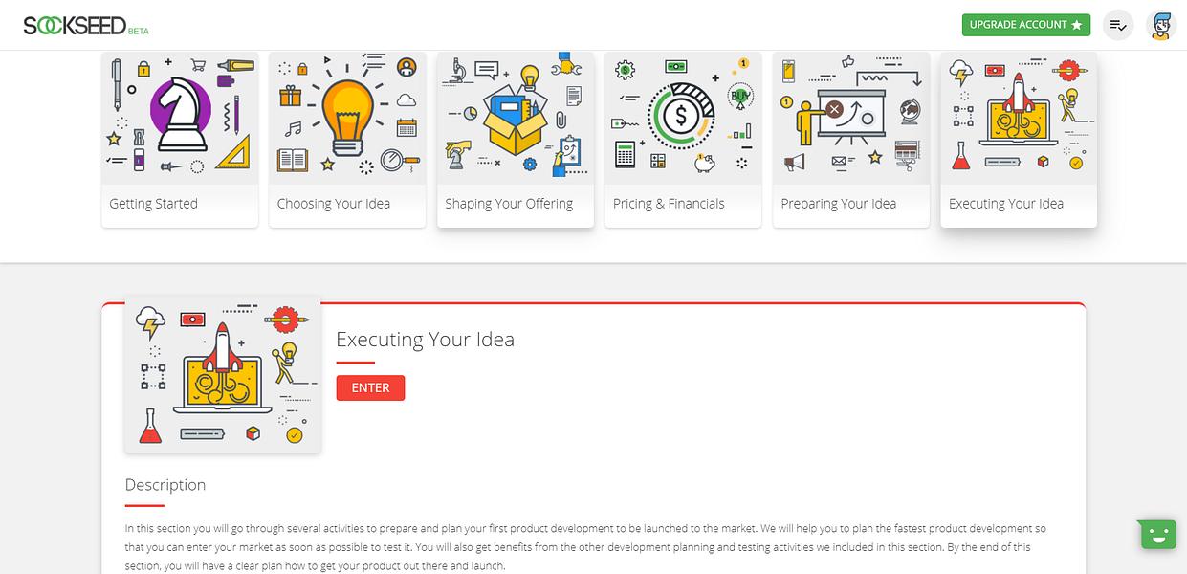1187x574 pixels.
Task: Open the user avatar profile icon
Action: [x=1161, y=25]
